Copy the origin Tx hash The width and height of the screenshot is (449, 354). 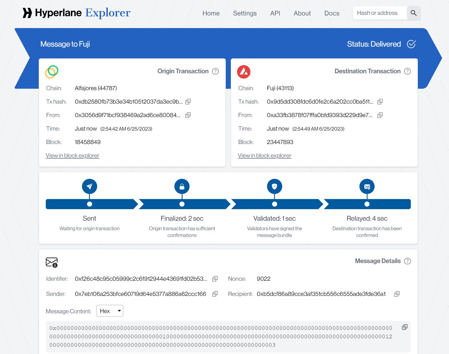(x=188, y=102)
